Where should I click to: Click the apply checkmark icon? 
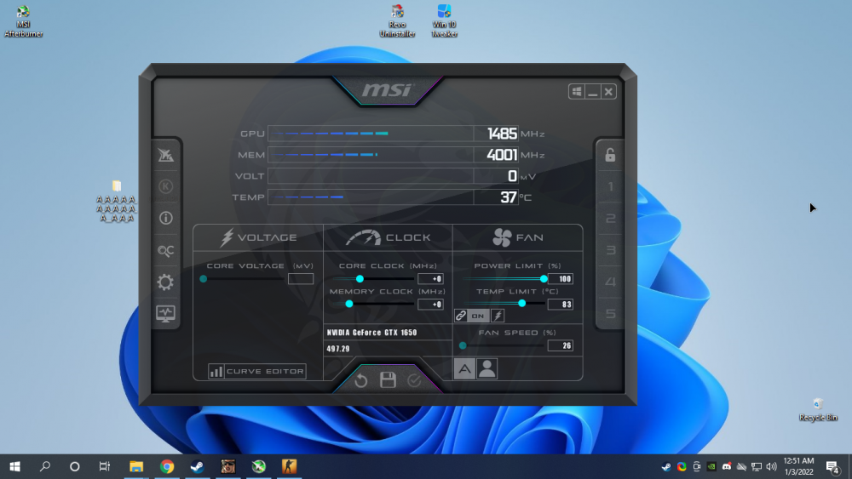[414, 380]
